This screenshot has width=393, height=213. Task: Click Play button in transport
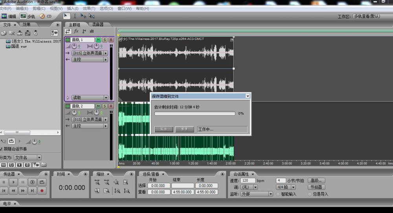point(13,182)
